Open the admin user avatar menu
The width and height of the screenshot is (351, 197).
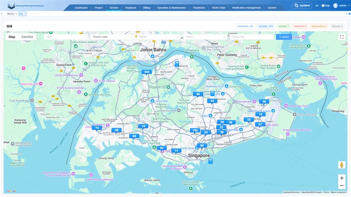coord(336,6)
